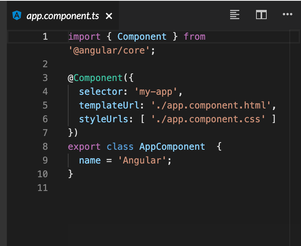Click line number 3 in gutter
This screenshot has width=301, height=246.
(45, 78)
